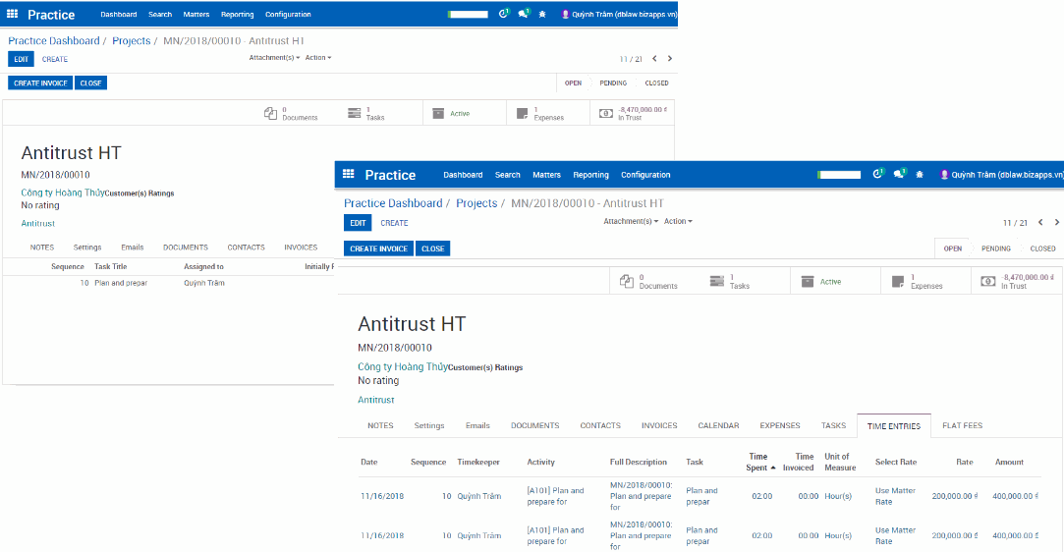
Task: Open Công ty Hoàng Thủy link in front window
Action: click(403, 367)
